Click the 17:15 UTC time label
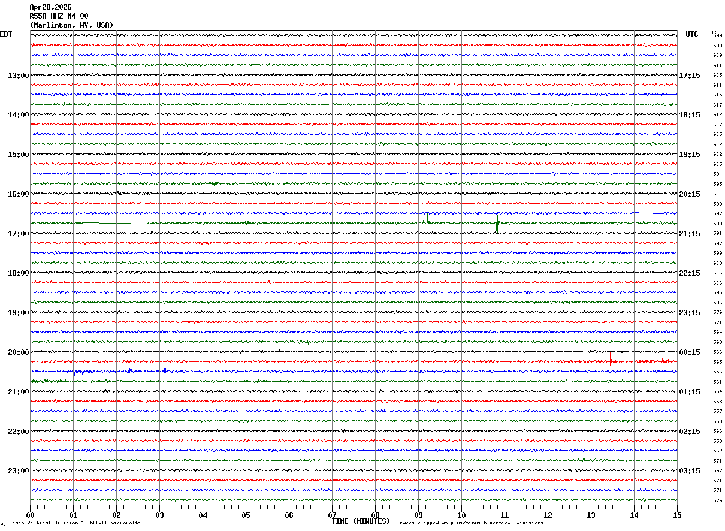The image size is (725, 531). coord(690,76)
